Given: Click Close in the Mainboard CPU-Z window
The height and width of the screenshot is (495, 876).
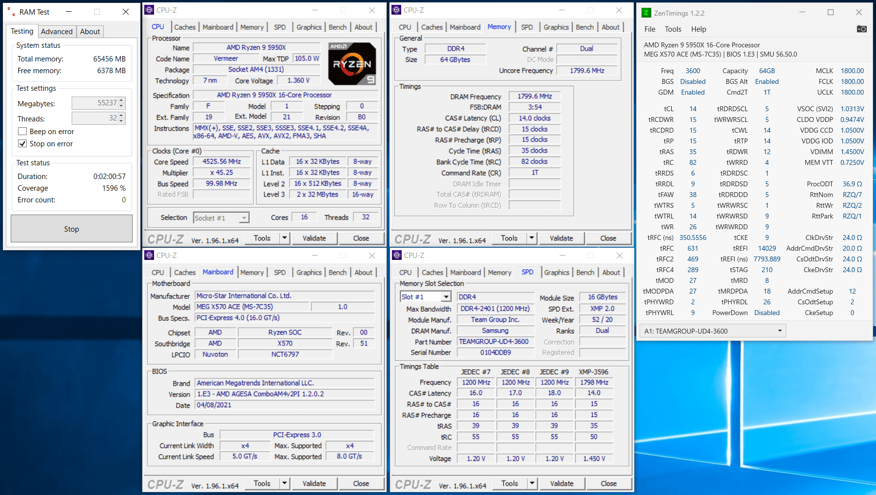Looking at the screenshot, I should [361, 483].
